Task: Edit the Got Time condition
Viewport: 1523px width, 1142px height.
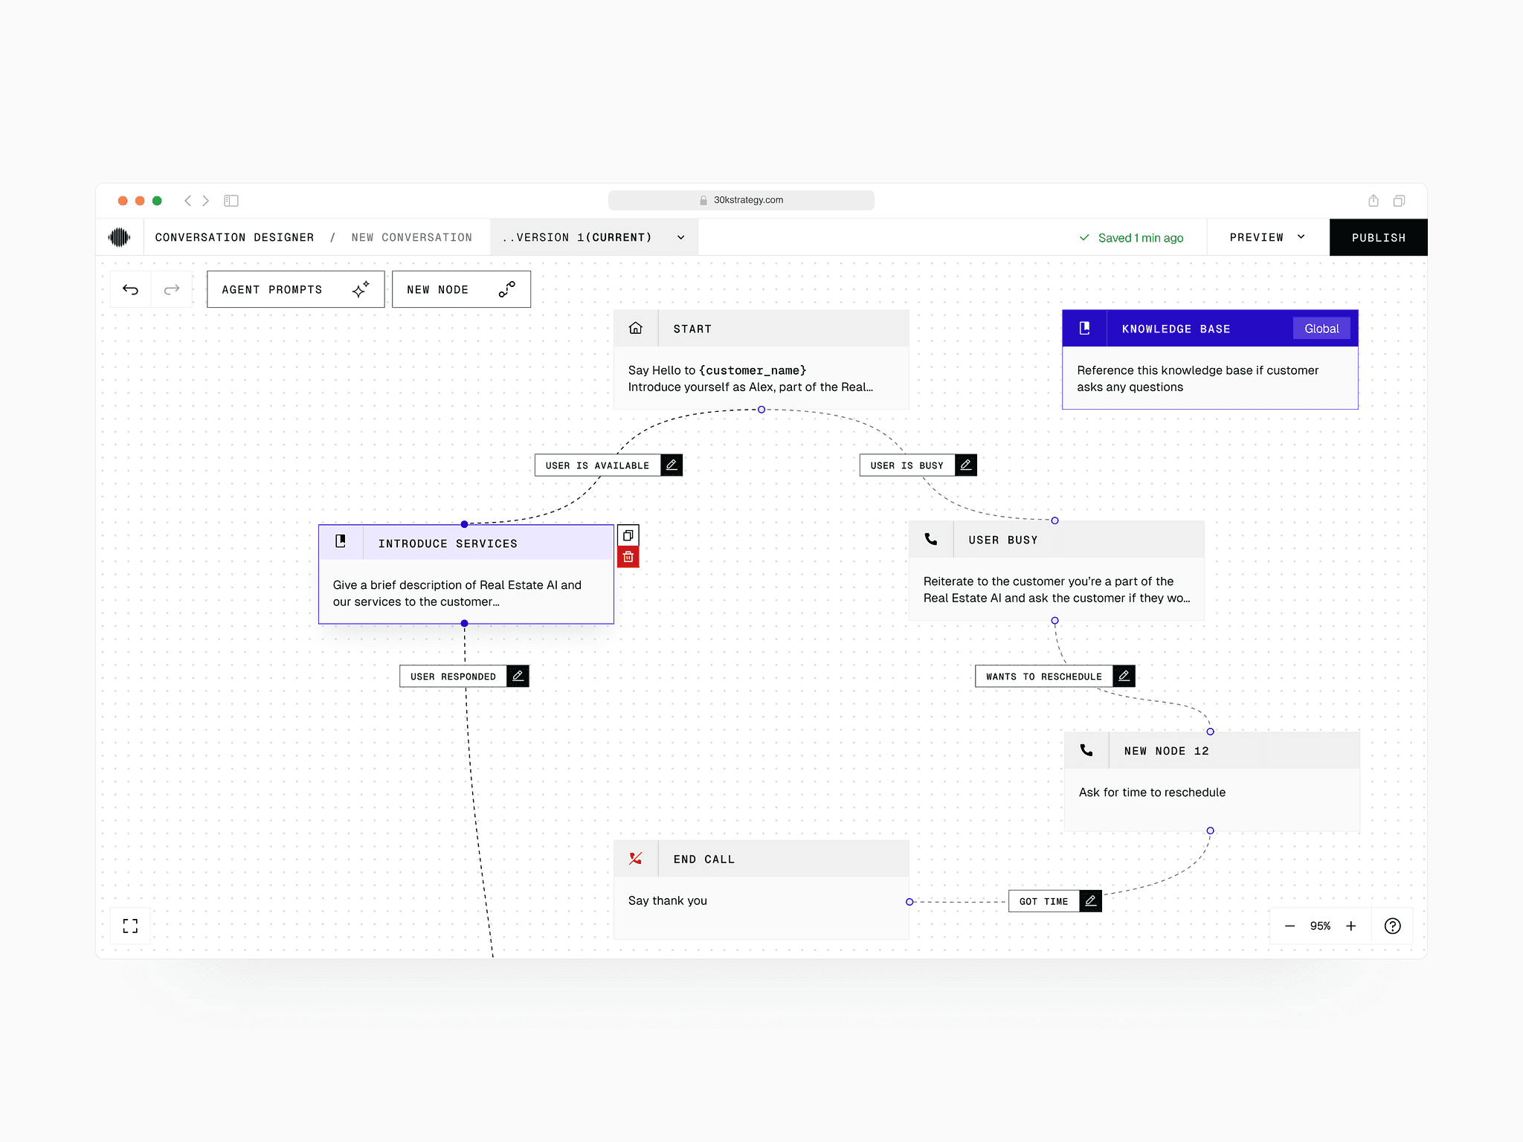Action: [1091, 901]
